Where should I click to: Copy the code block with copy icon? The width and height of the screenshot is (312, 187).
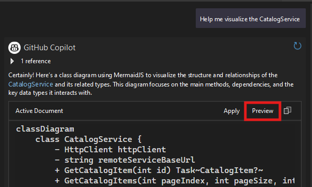pos(288,110)
